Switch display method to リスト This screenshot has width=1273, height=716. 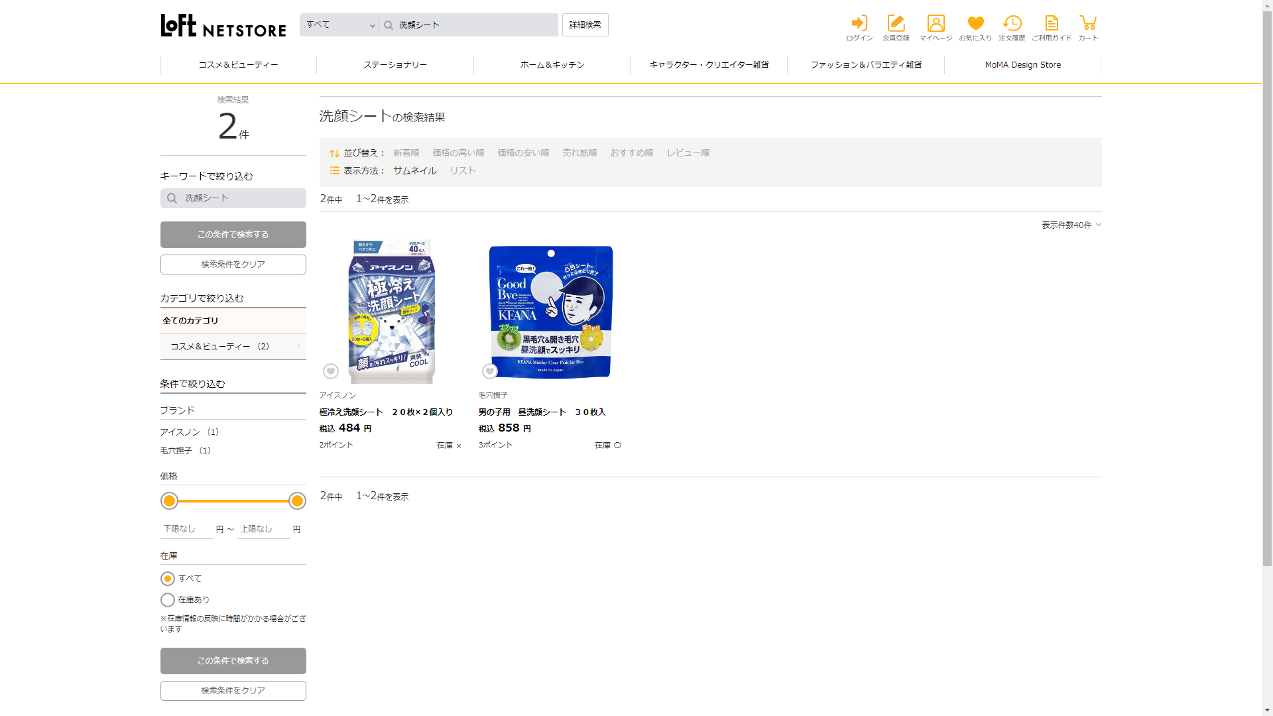462,170
